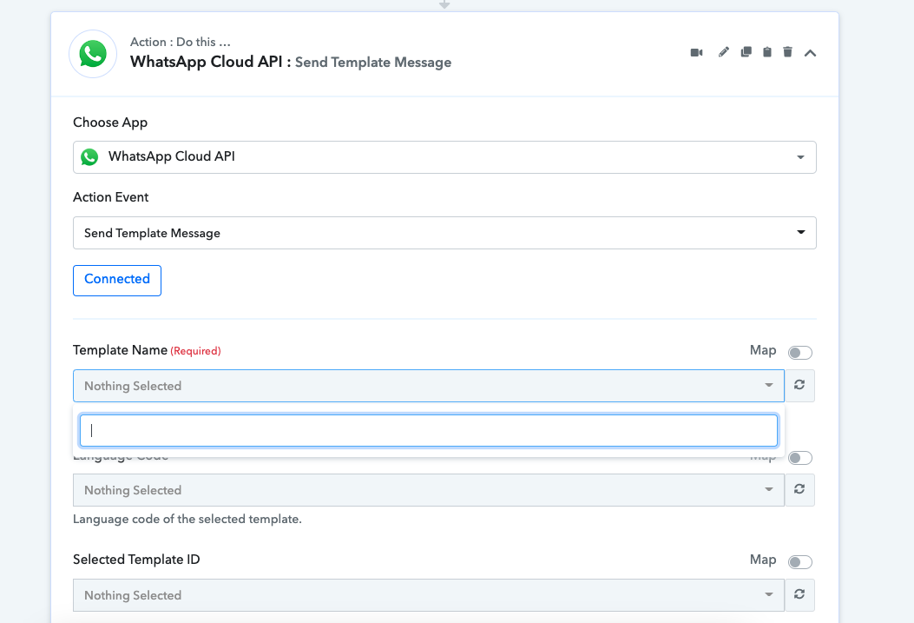914x623 pixels.
Task: Click the large WhatsApp logo in the header
Action: pyautogui.click(x=93, y=54)
